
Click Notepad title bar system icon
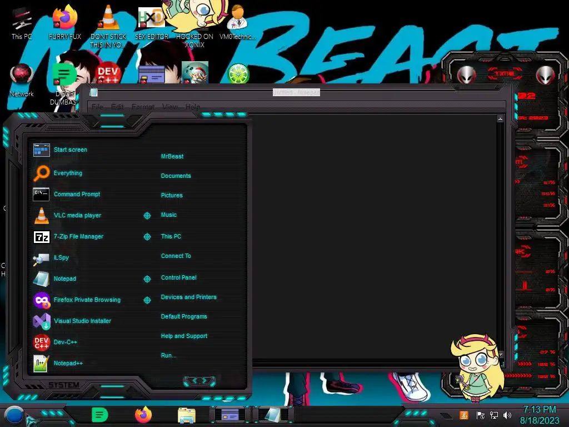click(93, 92)
